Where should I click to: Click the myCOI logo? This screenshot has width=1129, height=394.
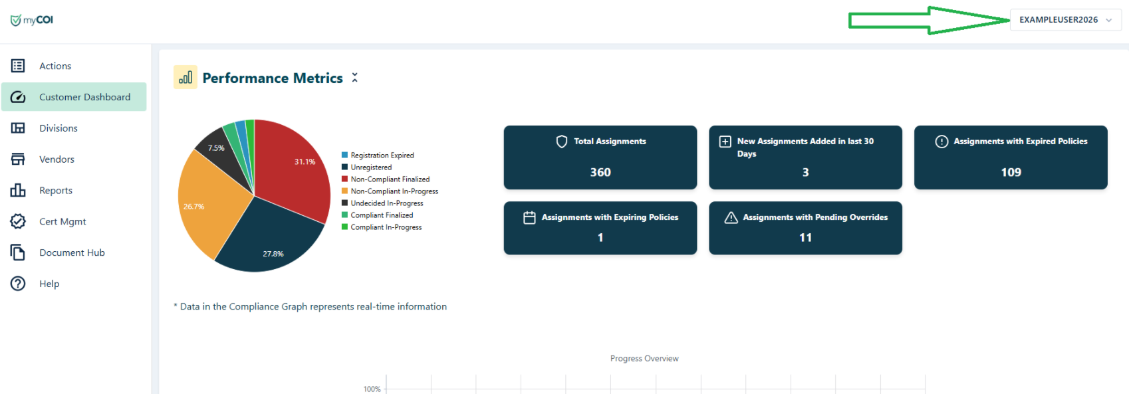click(x=31, y=20)
